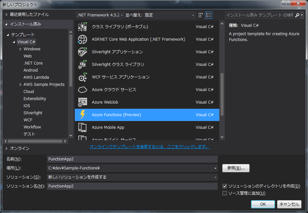The width and height of the screenshot is (308, 213).
Task: Select テスト template category
Action: coord(29,134)
